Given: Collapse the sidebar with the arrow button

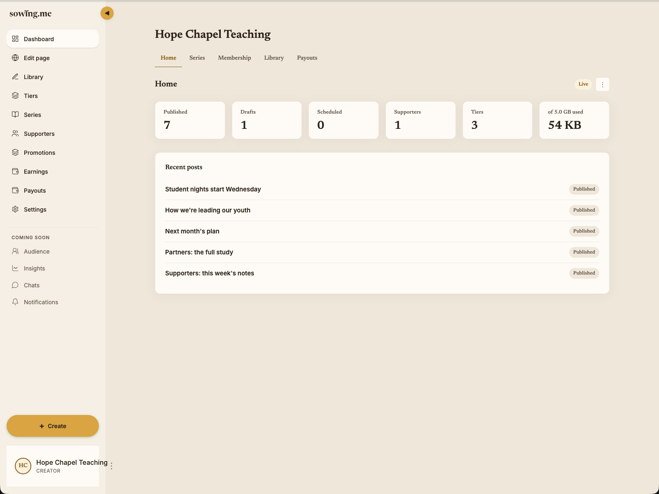Looking at the screenshot, I should (107, 13).
